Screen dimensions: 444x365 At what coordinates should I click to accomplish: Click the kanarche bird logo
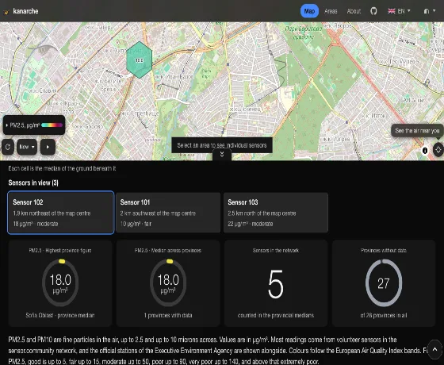6,12
